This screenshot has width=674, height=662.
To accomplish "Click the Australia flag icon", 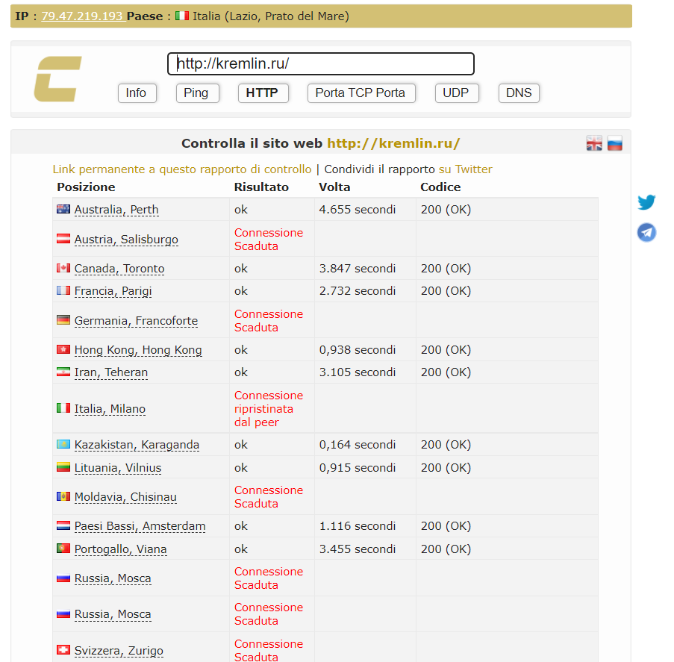I will pyautogui.click(x=63, y=210).
